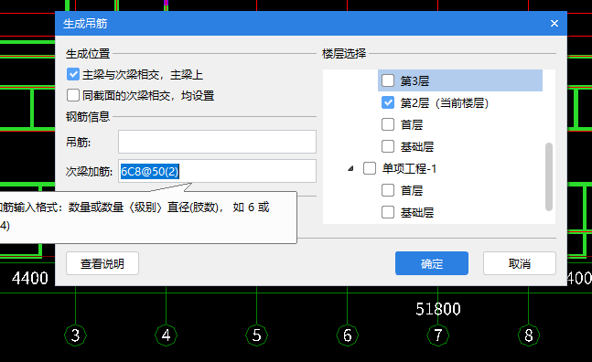
Task: Uncheck 主梁与次梁相交，主梁上 checkbox
Action: tap(73, 74)
